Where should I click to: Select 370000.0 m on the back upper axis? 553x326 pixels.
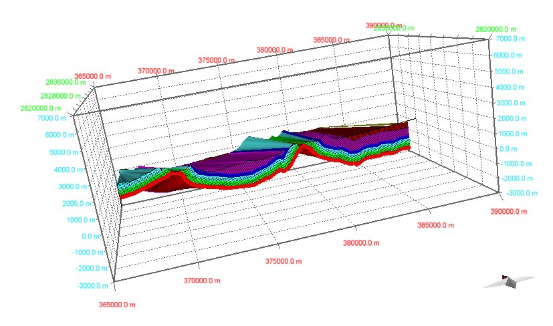click(156, 71)
